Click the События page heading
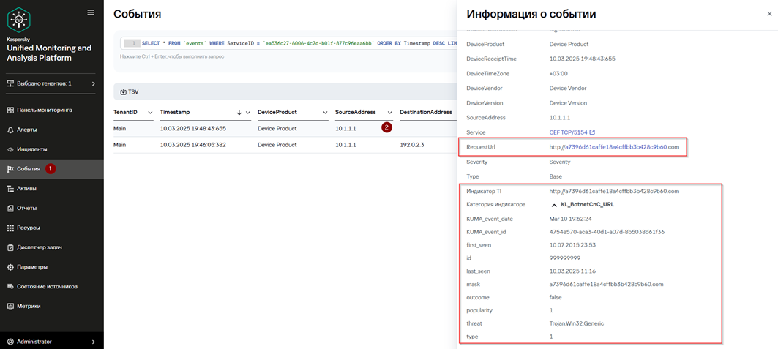 [x=137, y=15]
